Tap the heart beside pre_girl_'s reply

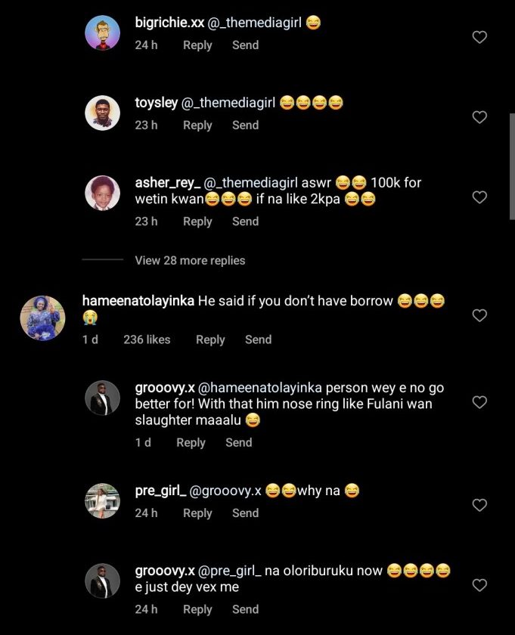pyautogui.click(x=479, y=505)
